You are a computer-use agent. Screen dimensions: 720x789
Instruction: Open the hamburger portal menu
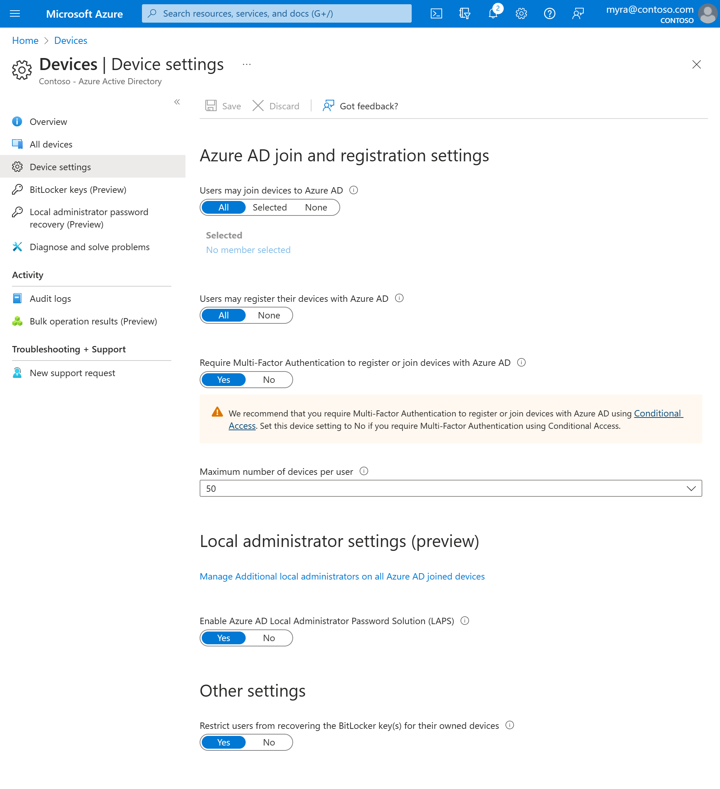pyautogui.click(x=15, y=14)
